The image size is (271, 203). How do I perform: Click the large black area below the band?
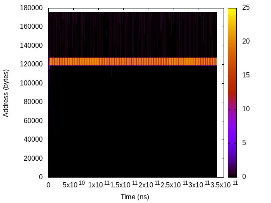[x=133, y=123]
